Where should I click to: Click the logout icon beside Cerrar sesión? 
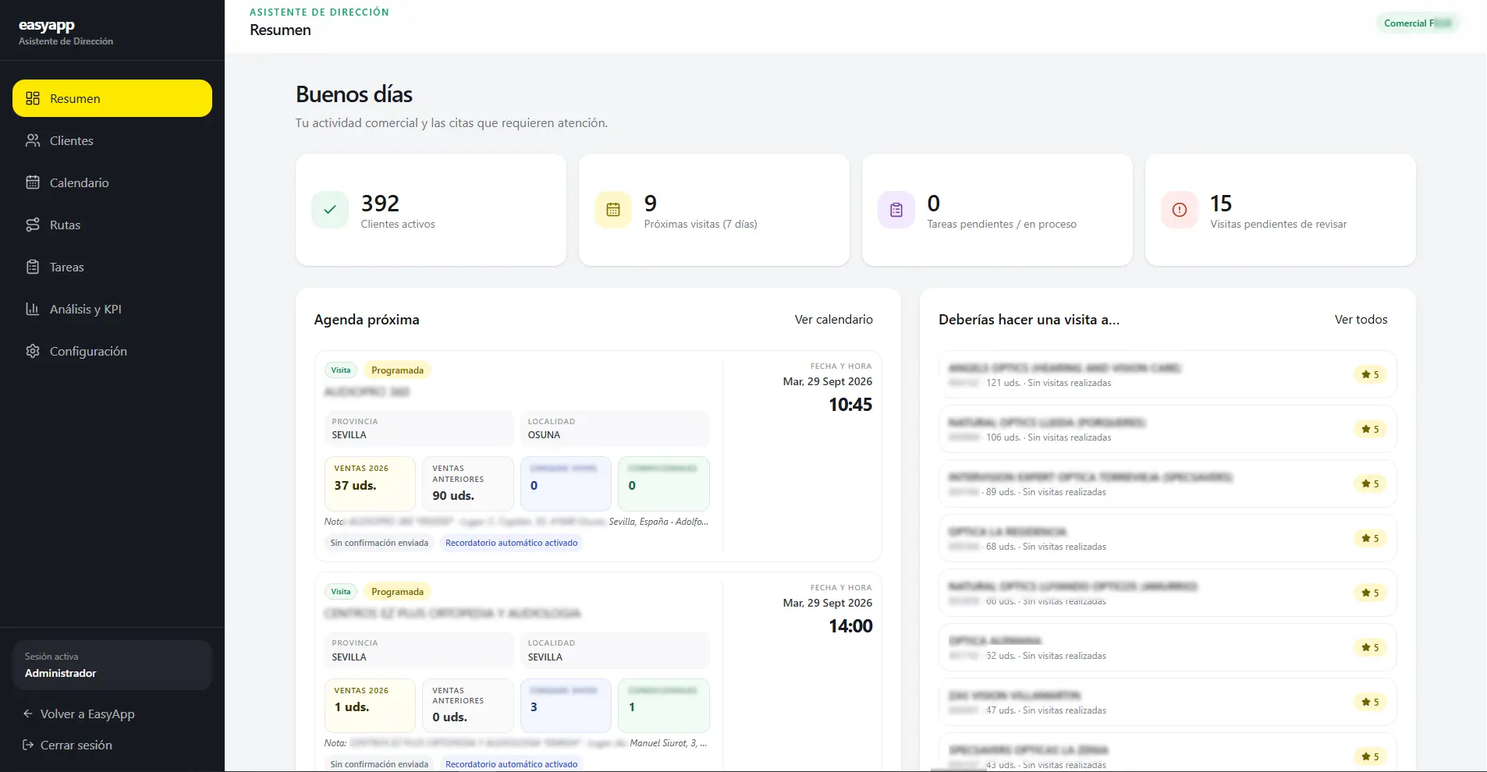28,745
